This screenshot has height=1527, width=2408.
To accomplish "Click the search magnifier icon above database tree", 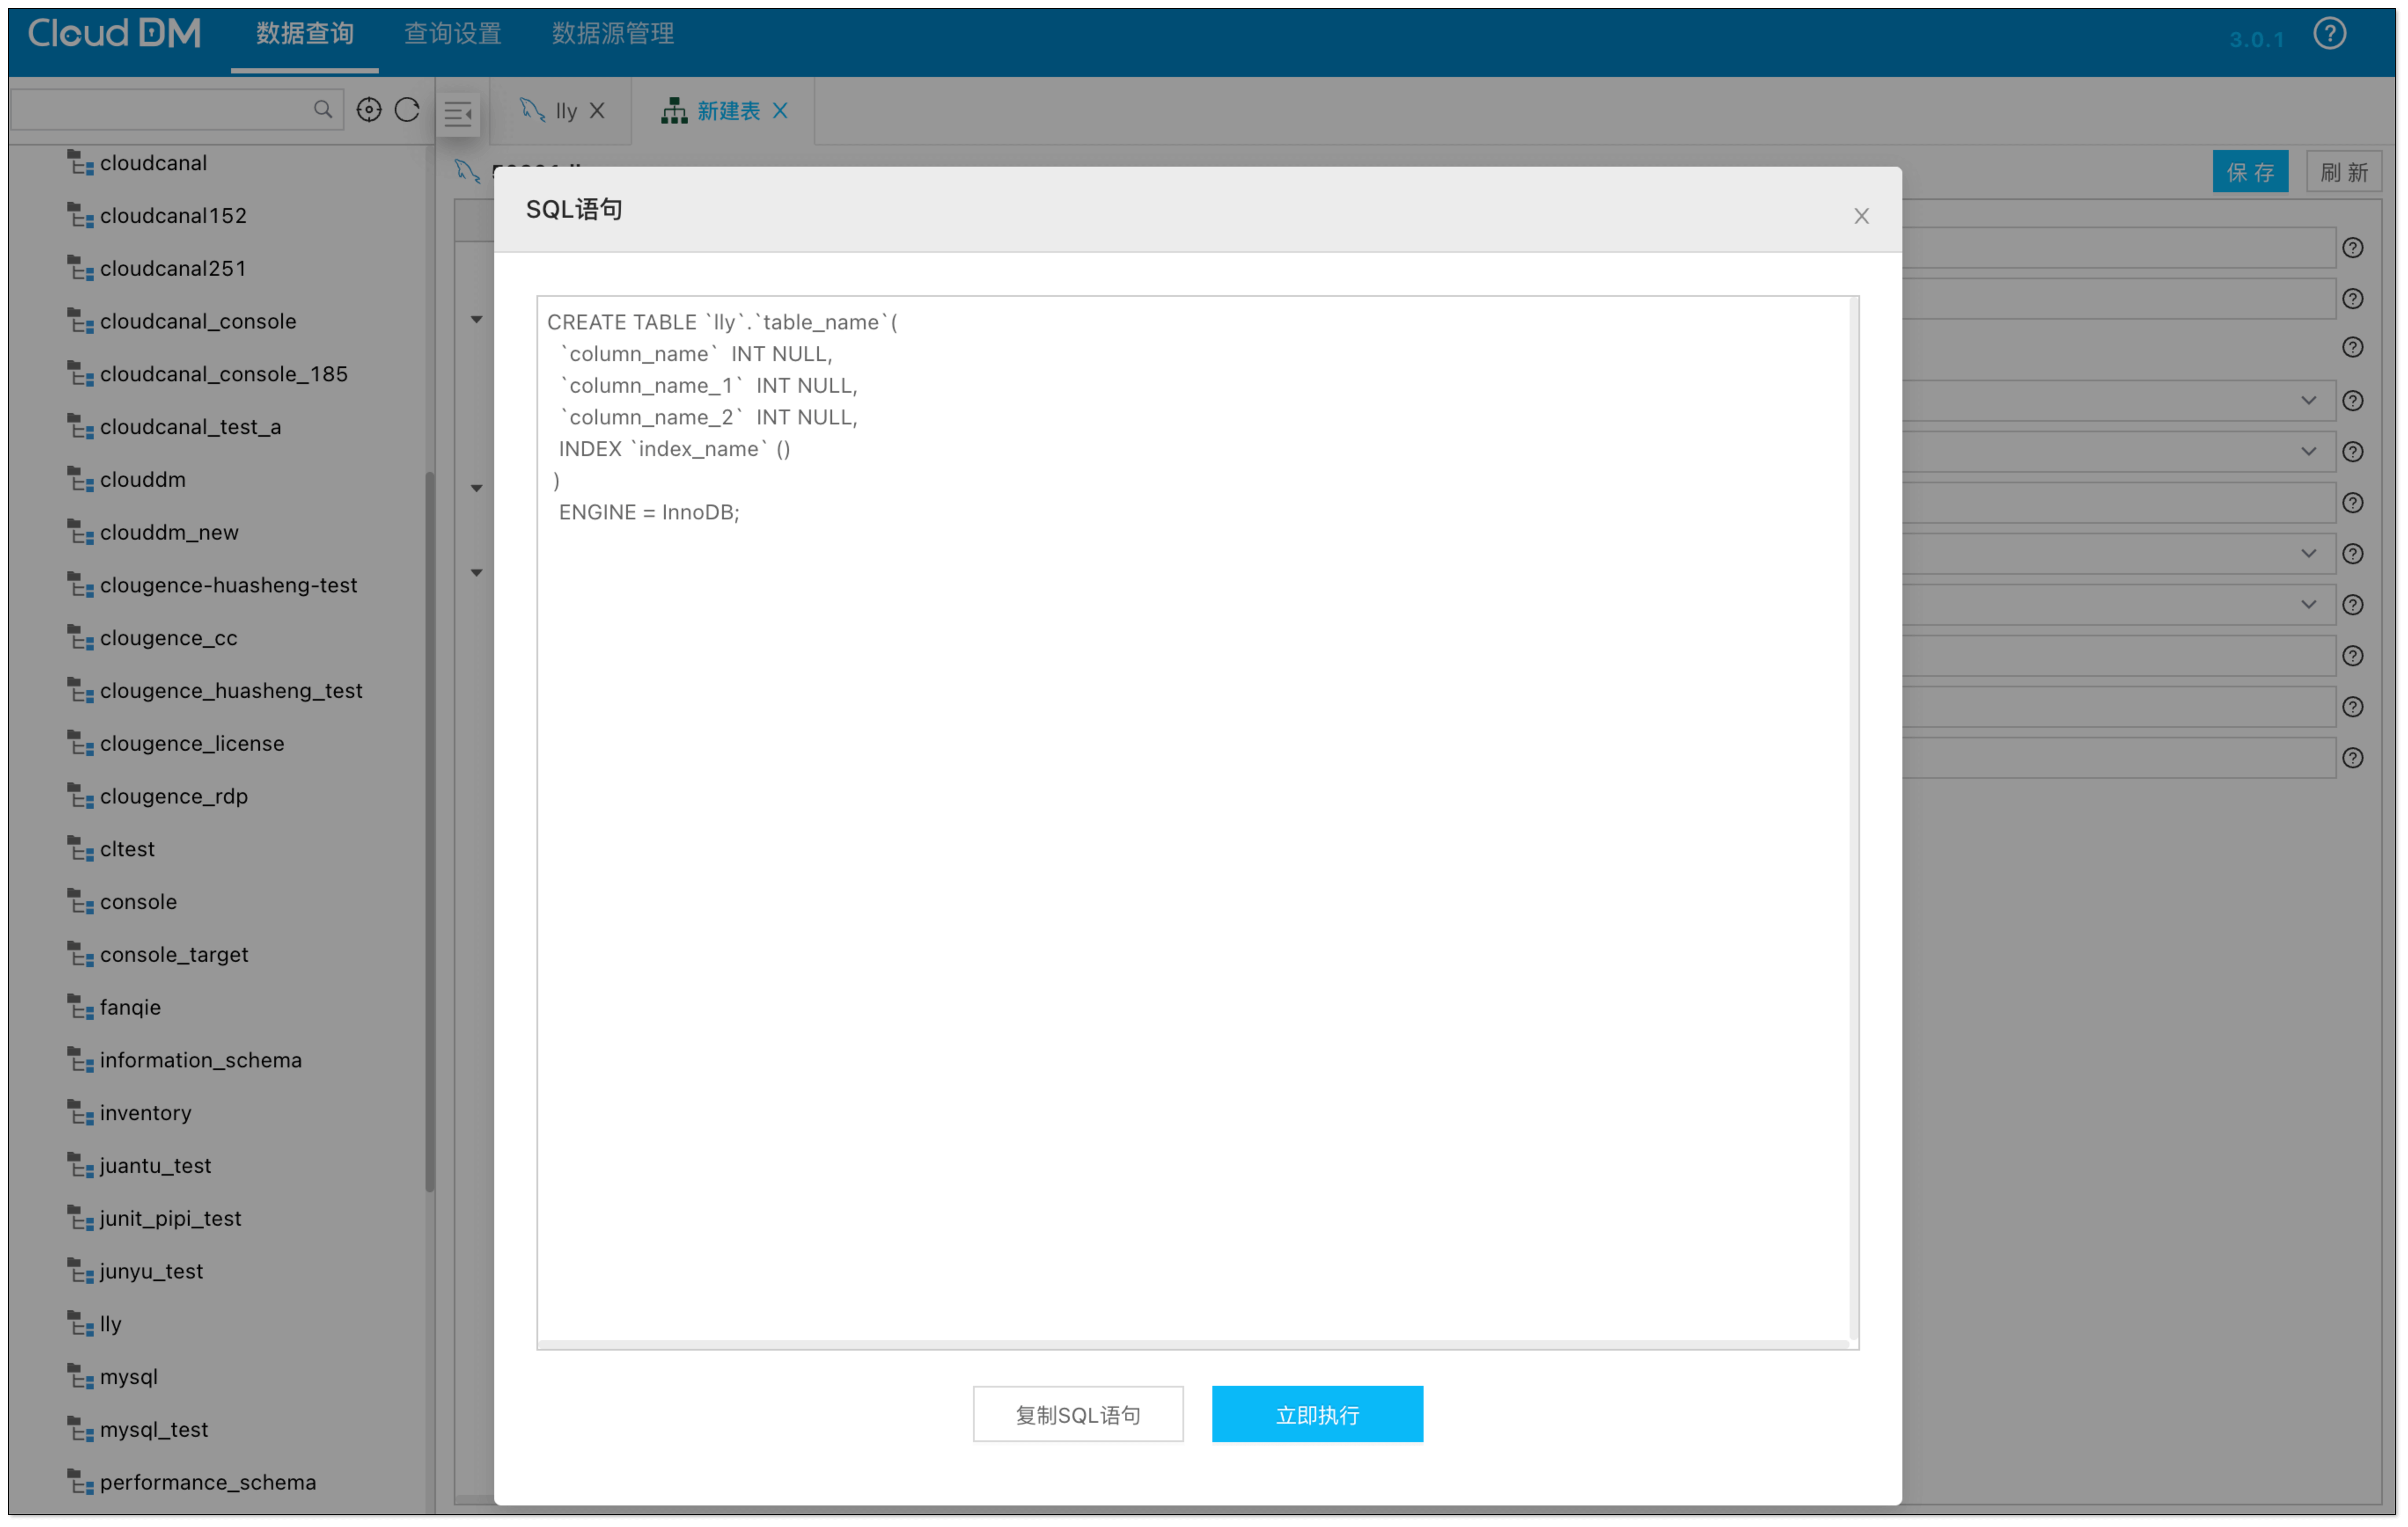I will 322,109.
